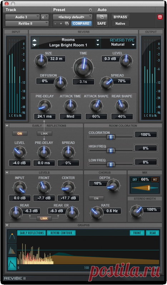Click the DIFFUSION knob

60,83
